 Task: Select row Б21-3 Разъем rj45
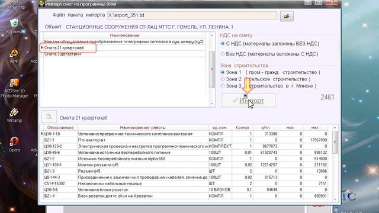pos(185,171)
